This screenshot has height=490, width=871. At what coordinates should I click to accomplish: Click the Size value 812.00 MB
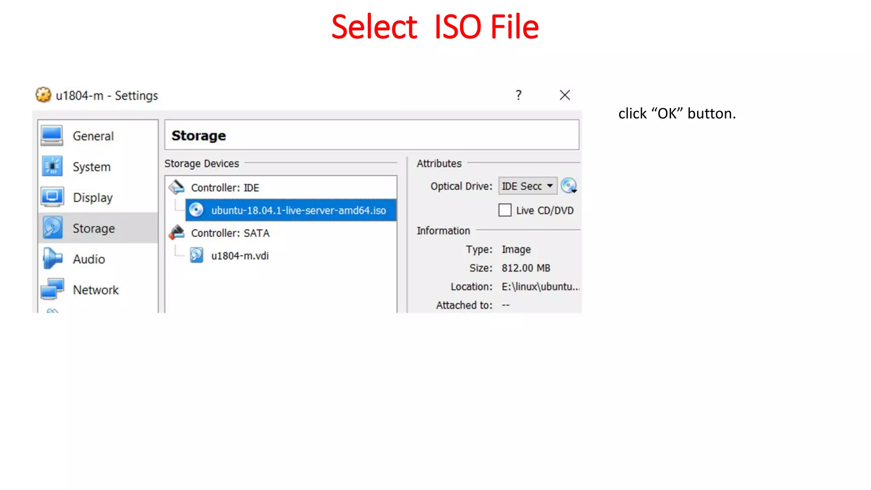(526, 268)
